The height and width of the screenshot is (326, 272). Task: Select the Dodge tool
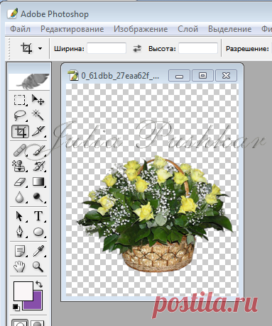[x=38, y=197]
